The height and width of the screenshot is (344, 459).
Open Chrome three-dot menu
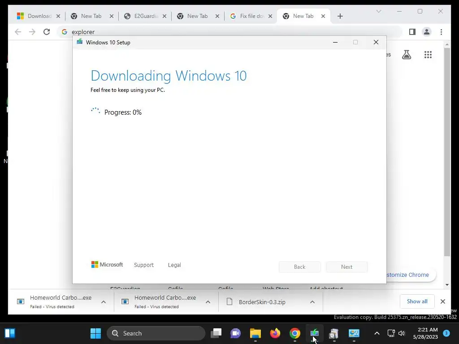pyautogui.click(x=441, y=32)
